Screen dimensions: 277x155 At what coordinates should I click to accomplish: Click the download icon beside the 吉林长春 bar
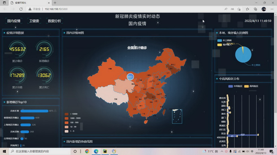click(55, 110)
